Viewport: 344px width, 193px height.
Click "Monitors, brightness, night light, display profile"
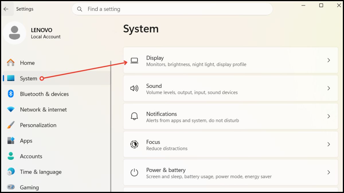click(x=196, y=64)
